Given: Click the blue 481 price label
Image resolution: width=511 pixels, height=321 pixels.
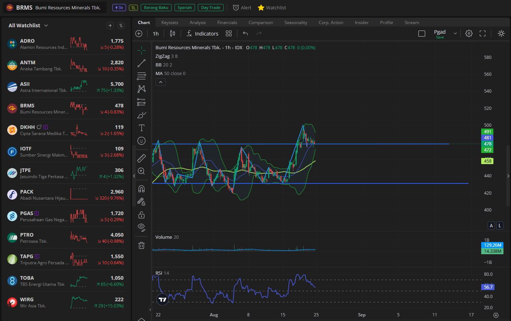Looking at the screenshot, I should click(487, 138).
